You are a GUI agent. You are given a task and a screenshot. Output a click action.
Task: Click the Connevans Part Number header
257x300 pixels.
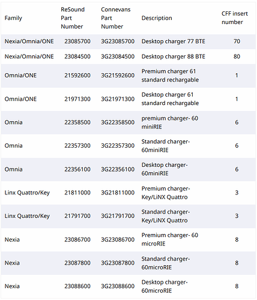[116, 18]
